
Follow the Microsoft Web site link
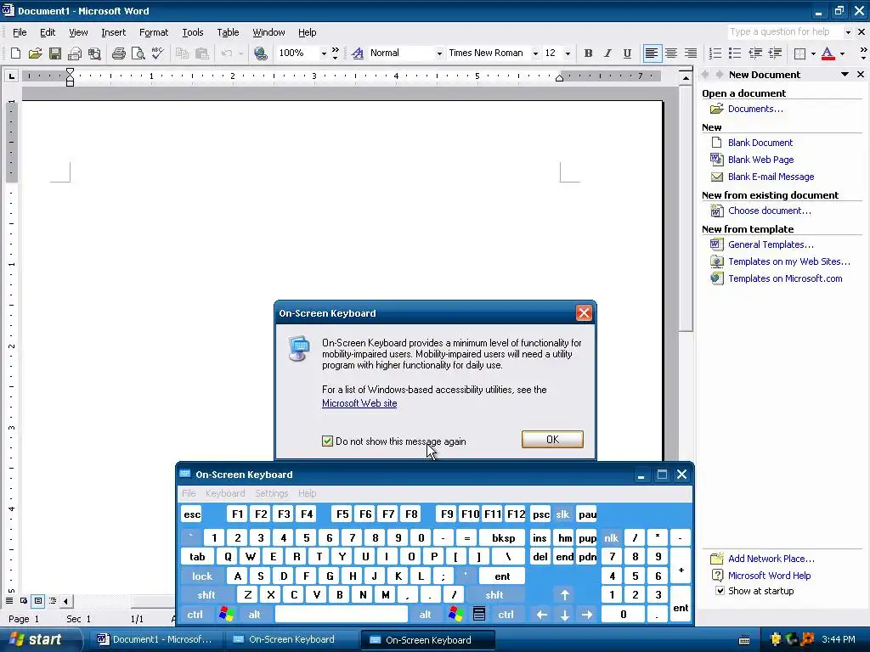pos(359,403)
